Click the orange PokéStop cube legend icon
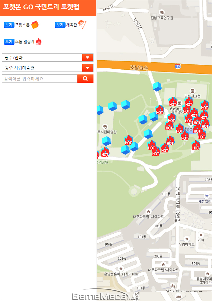 35,25
